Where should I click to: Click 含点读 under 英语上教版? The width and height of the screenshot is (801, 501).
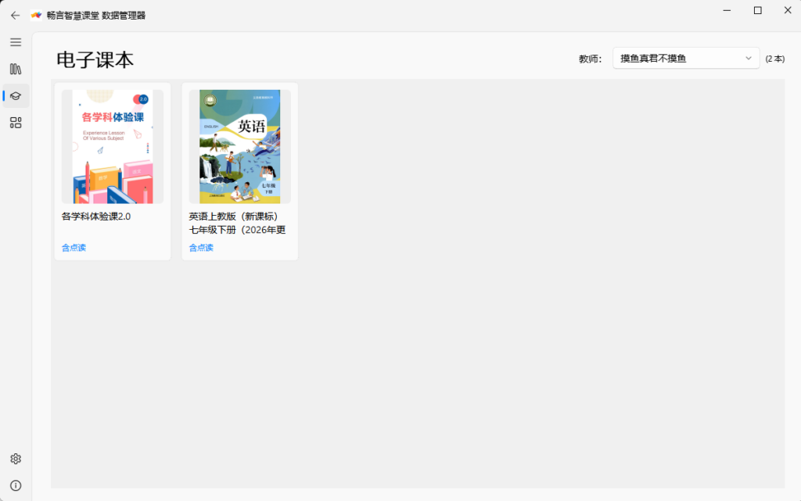click(201, 248)
